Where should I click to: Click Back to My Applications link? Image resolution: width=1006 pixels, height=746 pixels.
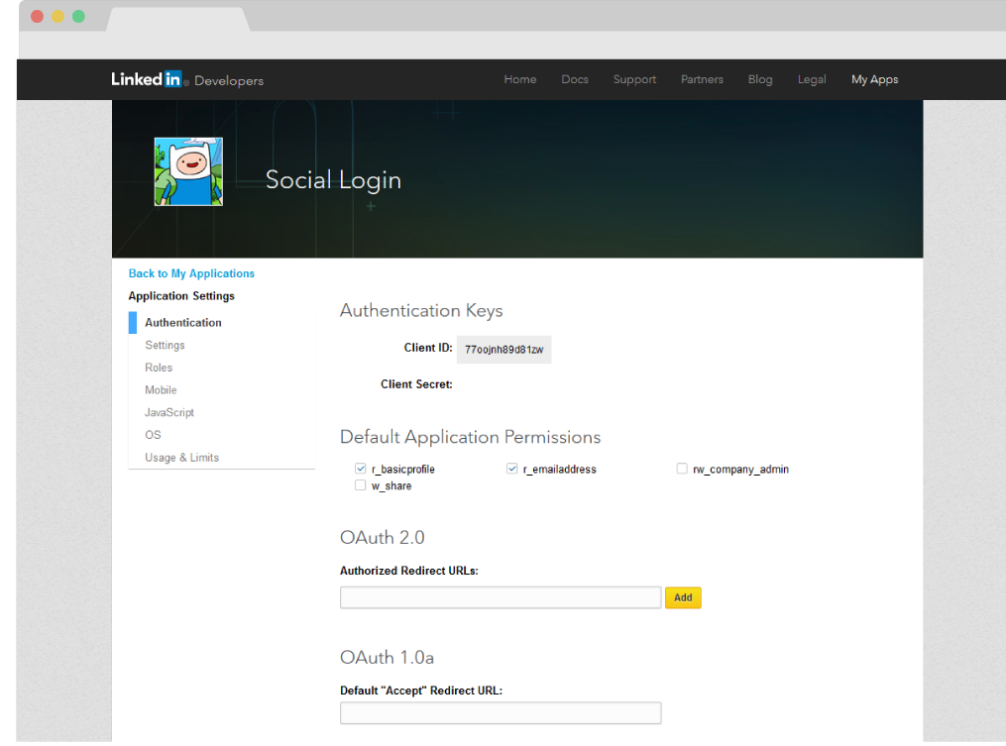(191, 273)
